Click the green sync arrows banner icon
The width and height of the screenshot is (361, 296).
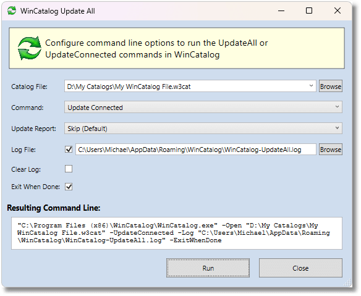pos(30,48)
